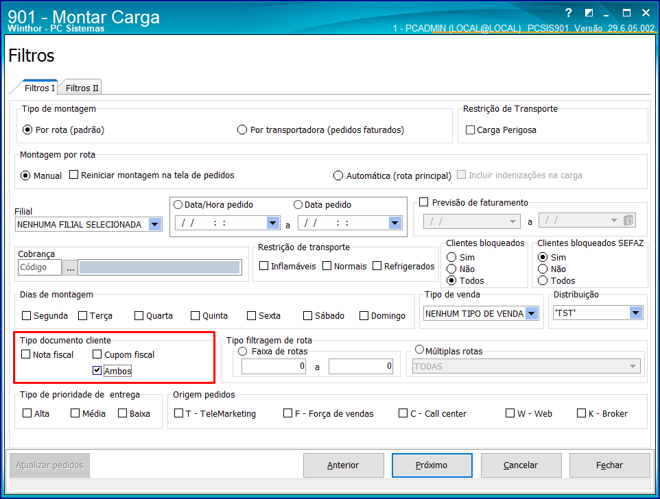Check W - Web origin checkbox
Viewport: 660px width, 499px height.
pyautogui.click(x=510, y=413)
